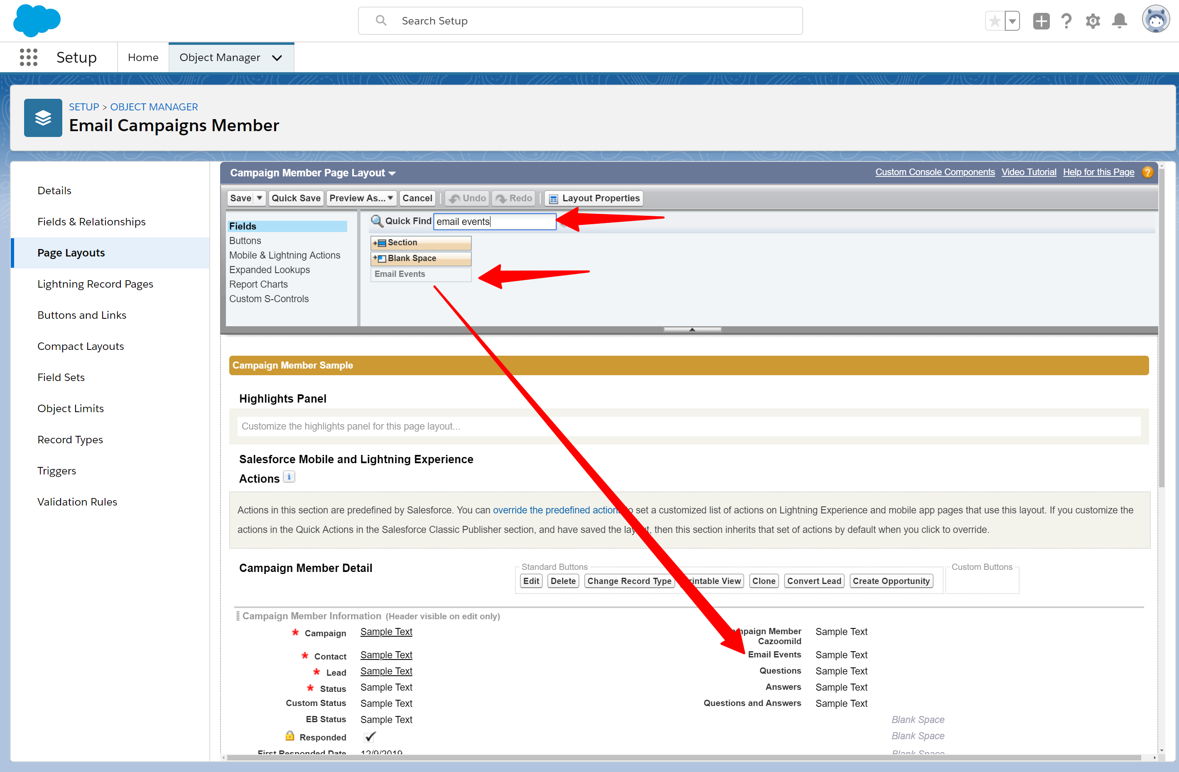Viewport: 1179px width, 772px height.
Task: Click the Quick Find text box
Action: tap(495, 221)
